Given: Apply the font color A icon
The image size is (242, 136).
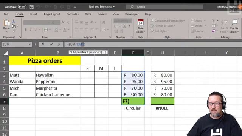Looking at the screenshot, I should (65, 29).
